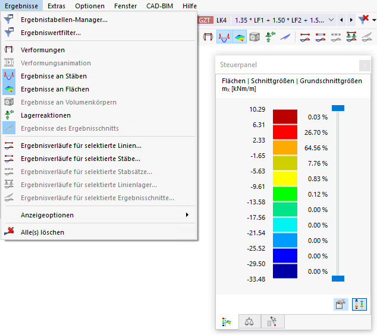This screenshot has width=377, height=335.
Task: Grab the lower range slider handle
Action: 338,279
